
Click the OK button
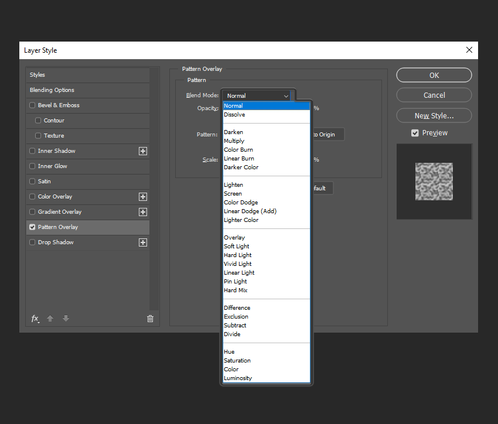pyautogui.click(x=434, y=75)
